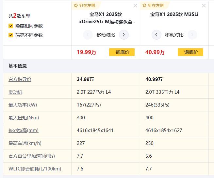Open 官方百公里加速时间(s) link
214x178 pixels.
coord(32,156)
